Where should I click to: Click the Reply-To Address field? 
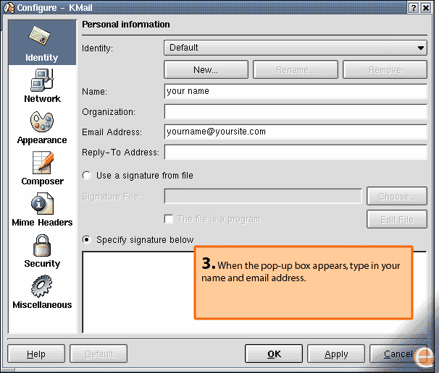[296, 153]
